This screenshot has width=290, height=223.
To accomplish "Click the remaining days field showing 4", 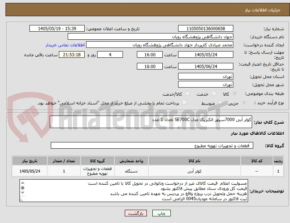I will (x=110, y=54).
